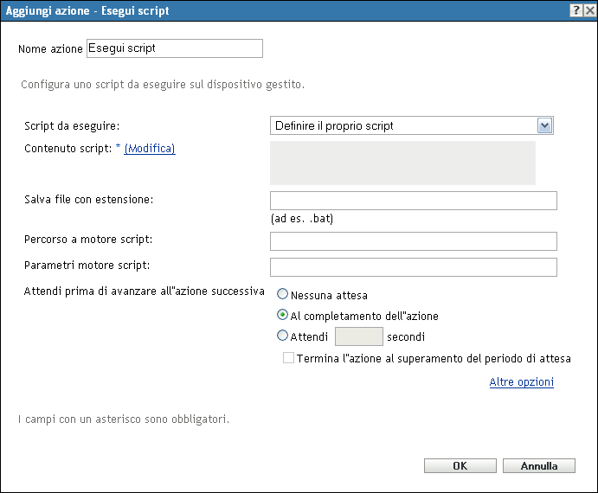
Task: Choose Al completamento dell'azione option
Action: (283, 315)
